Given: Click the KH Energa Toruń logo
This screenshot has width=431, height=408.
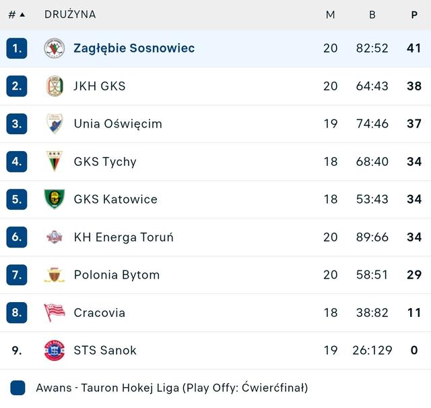Looking at the screenshot, I should 54,237.
